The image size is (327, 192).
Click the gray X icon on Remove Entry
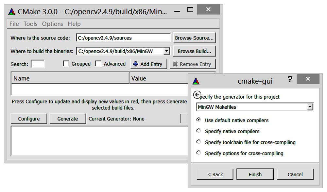coord(175,64)
